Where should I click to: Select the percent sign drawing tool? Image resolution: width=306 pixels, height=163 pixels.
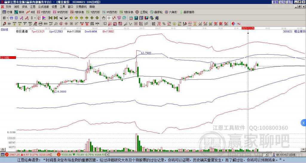[x=164, y=24]
